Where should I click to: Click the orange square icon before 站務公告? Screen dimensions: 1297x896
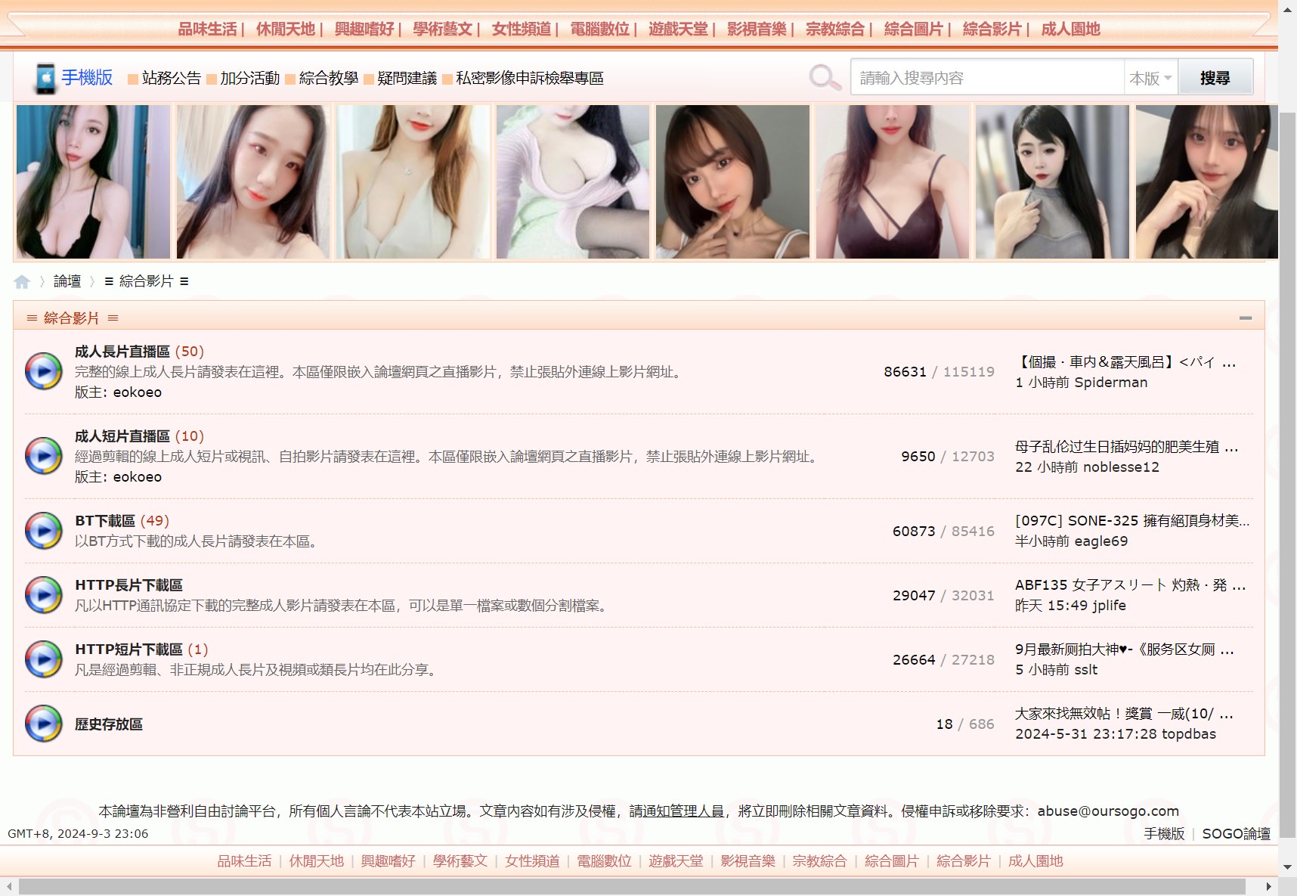click(x=131, y=78)
